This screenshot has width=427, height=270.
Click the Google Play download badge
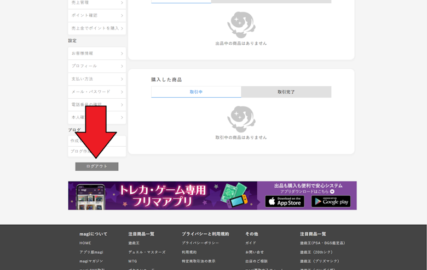click(x=331, y=201)
